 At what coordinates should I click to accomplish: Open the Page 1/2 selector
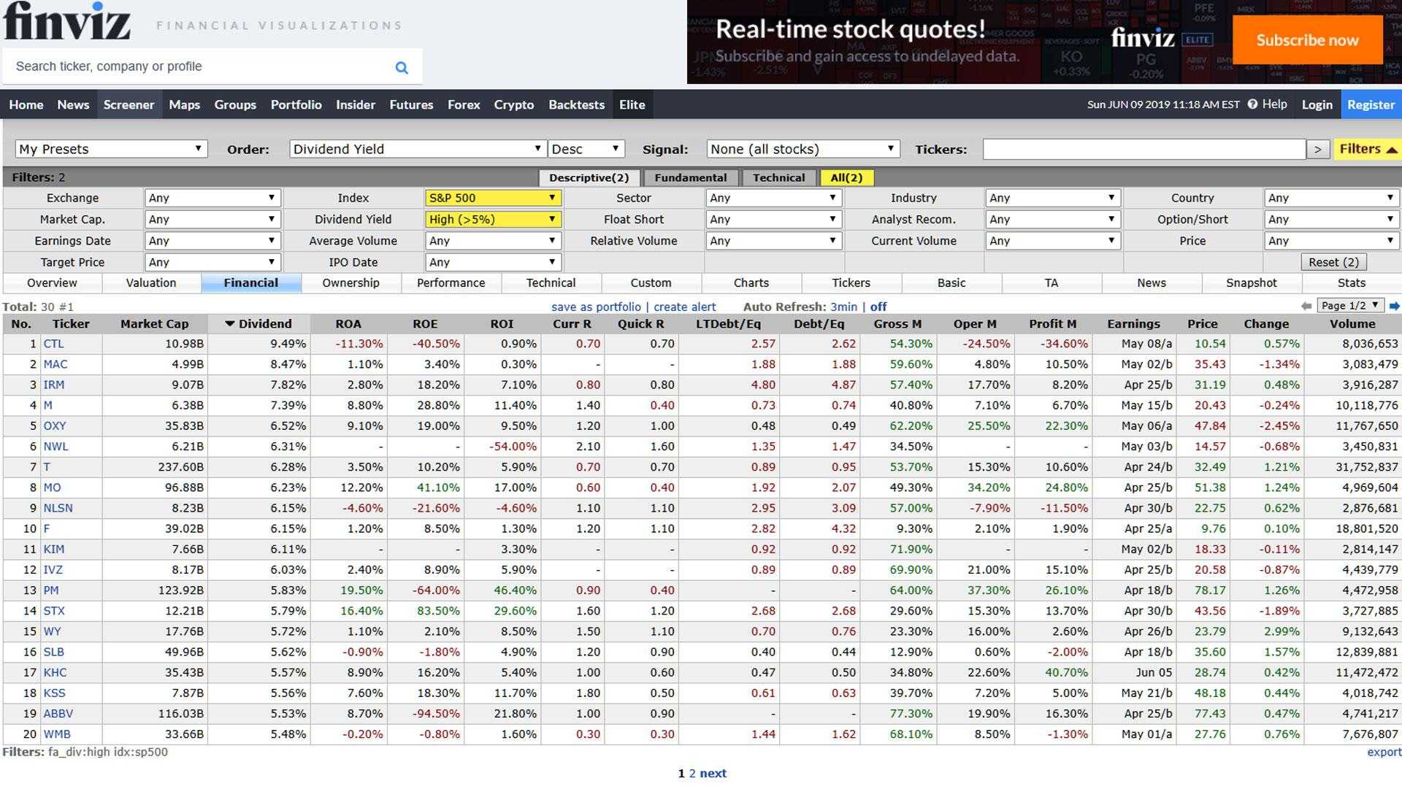coord(1349,306)
